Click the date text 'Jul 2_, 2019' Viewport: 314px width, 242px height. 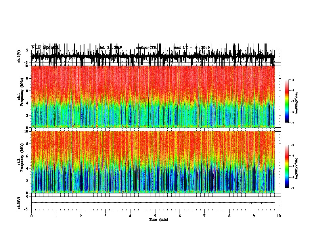(x=111, y=47)
